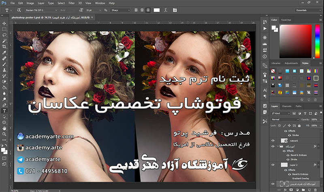Screen dimensions: 324x192
Task: Click the text color swatch in options bar
Action: [156, 10]
